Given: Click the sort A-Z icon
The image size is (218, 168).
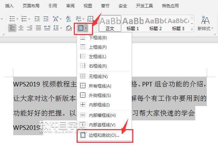Looking at the screenshot, I should pyautogui.click(x=69, y=19).
